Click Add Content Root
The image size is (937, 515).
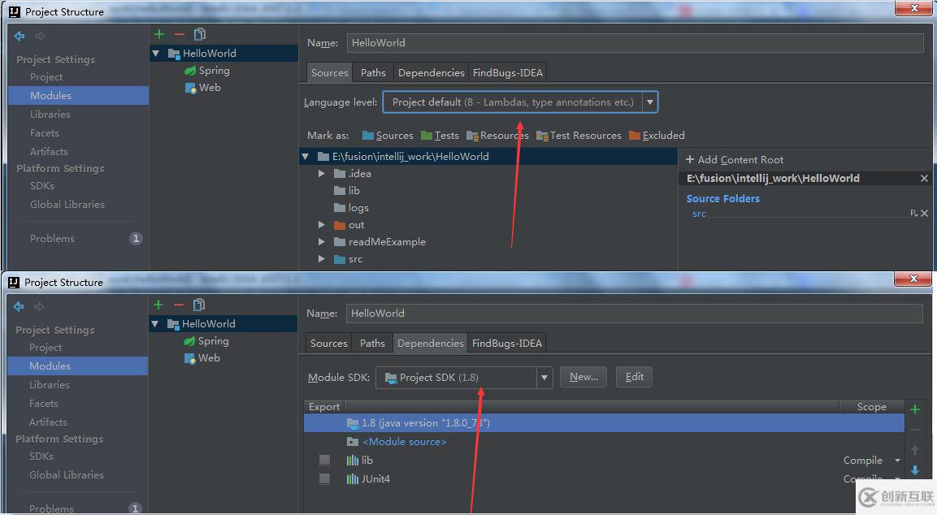[x=734, y=159]
